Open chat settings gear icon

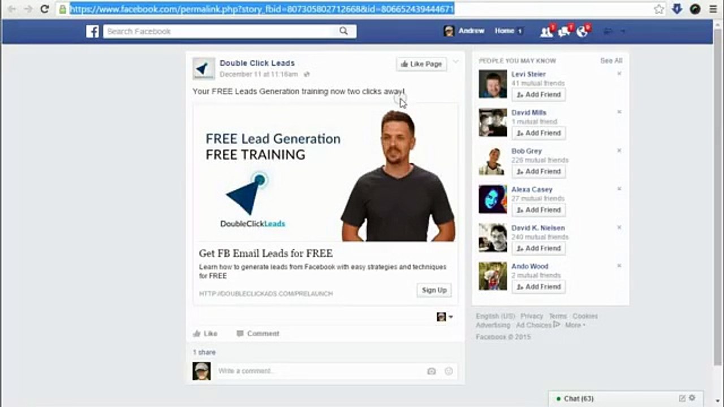pos(692,399)
